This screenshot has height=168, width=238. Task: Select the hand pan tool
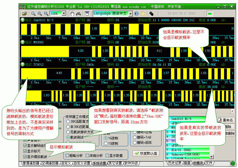tap(72, 13)
